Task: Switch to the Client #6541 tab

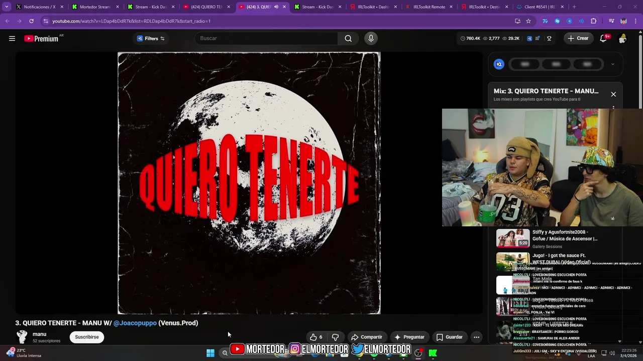Action: tap(540, 7)
